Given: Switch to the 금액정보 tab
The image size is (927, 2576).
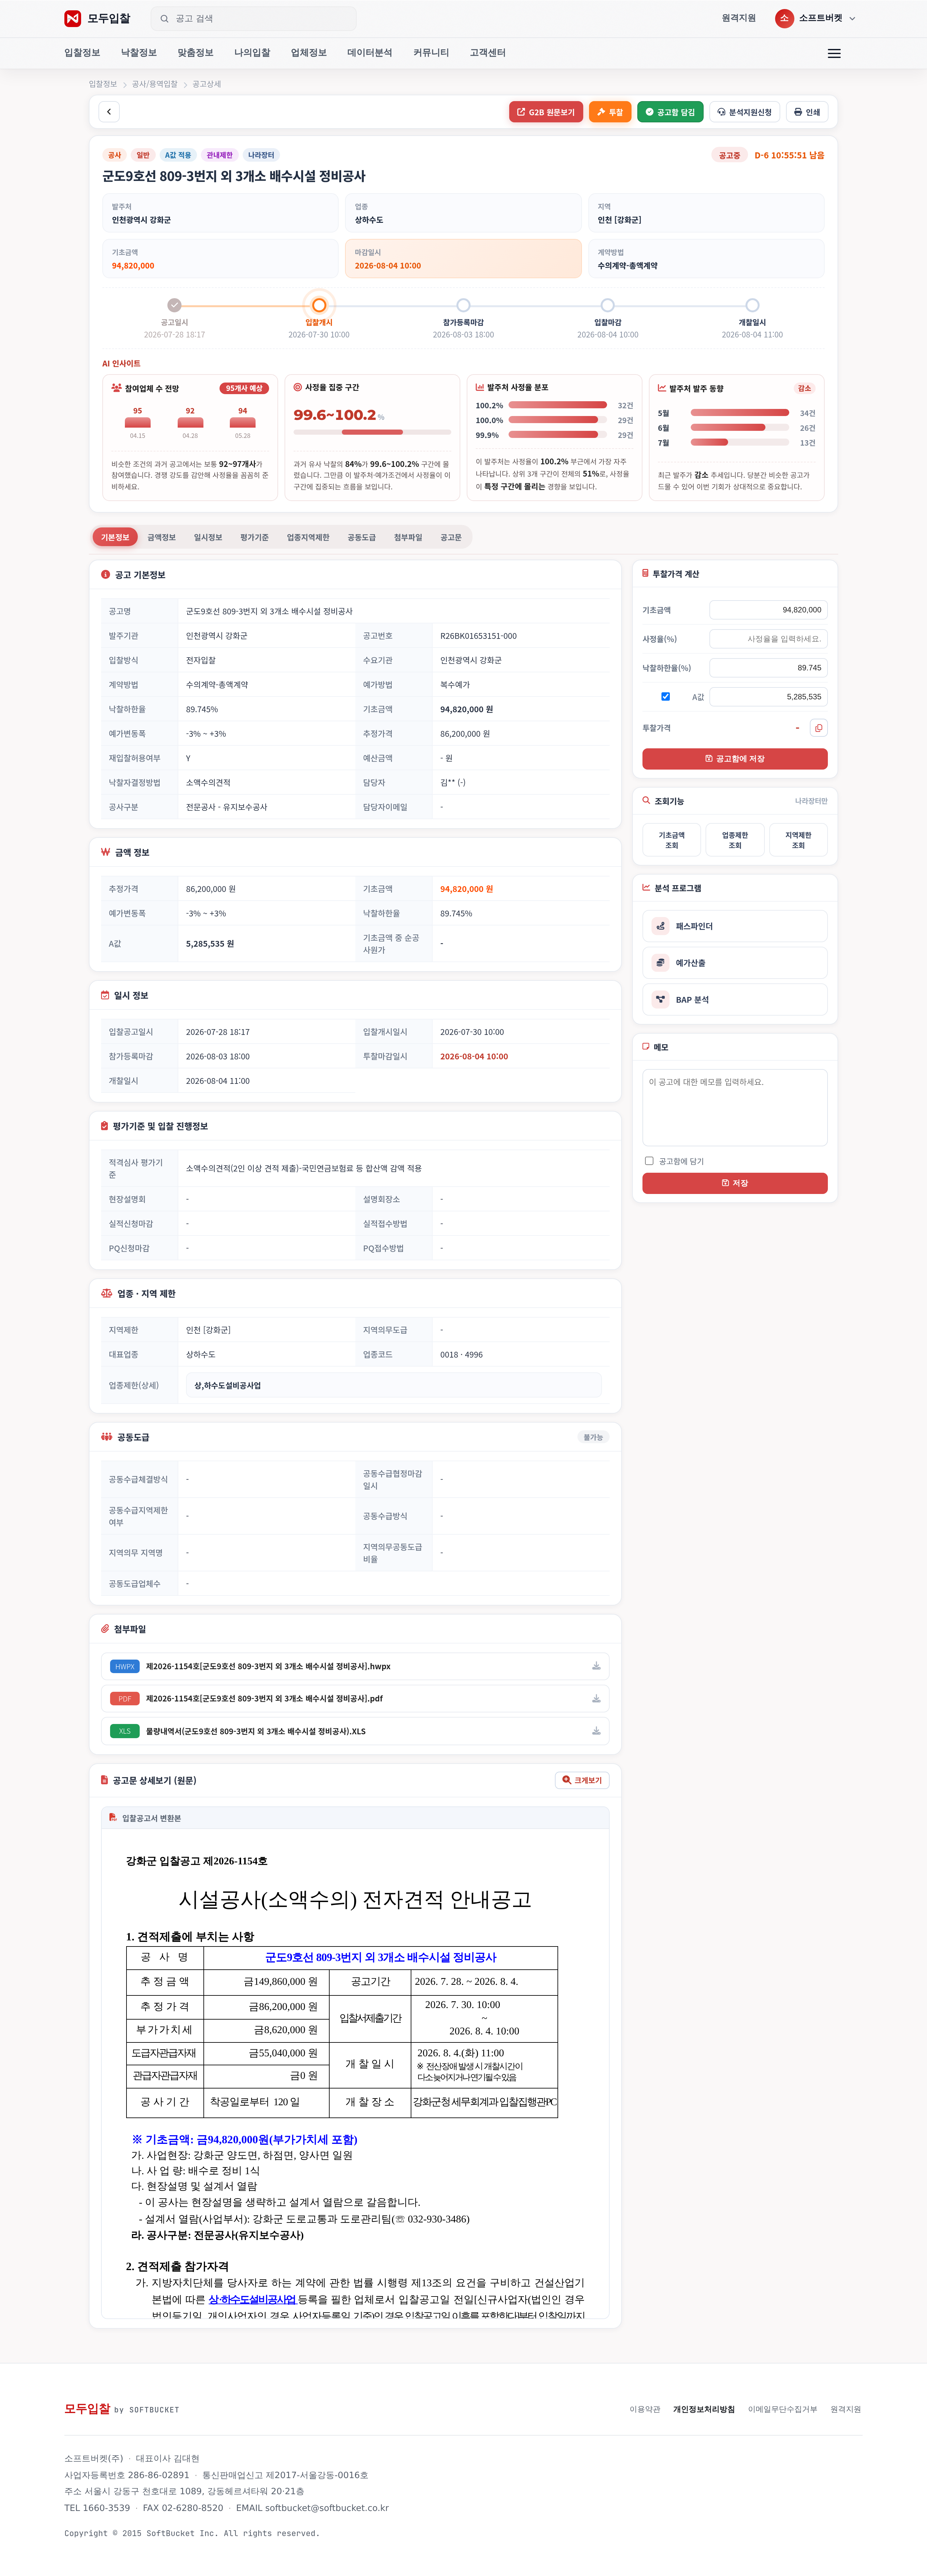Looking at the screenshot, I should click(x=161, y=537).
